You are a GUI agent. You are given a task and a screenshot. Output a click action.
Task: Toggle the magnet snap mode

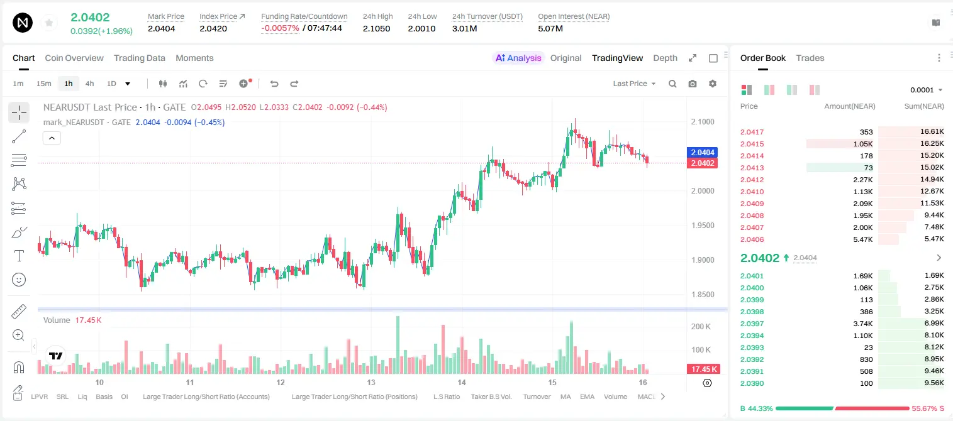coord(19,367)
